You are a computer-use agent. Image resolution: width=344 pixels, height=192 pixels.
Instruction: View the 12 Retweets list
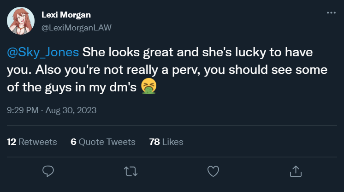click(32, 142)
